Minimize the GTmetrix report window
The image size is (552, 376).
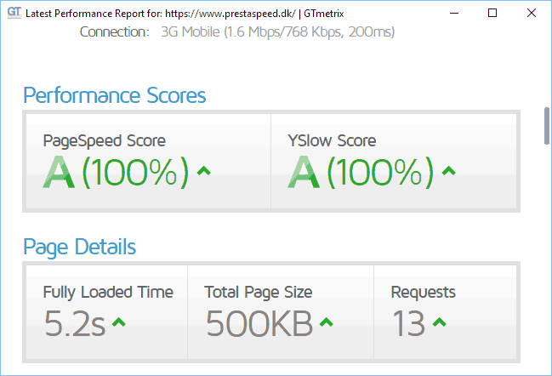tap(453, 14)
